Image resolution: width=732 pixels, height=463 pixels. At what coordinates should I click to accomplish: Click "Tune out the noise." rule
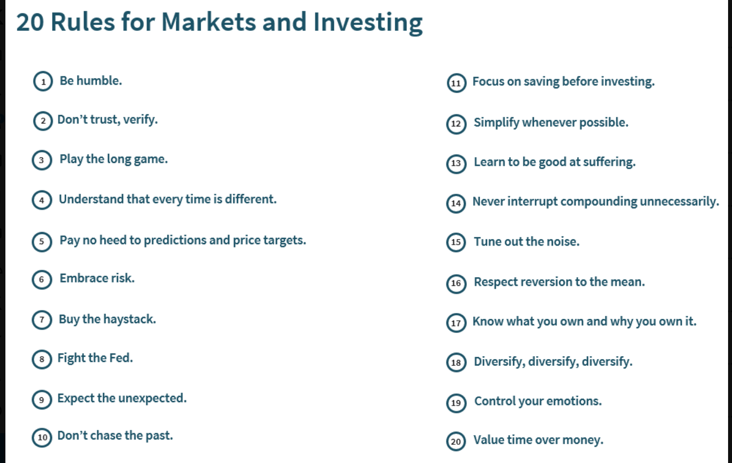526,242
